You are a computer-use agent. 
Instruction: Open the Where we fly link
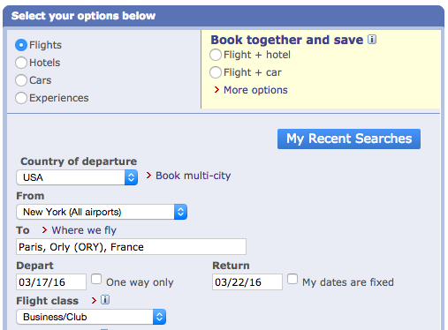click(84, 230)
